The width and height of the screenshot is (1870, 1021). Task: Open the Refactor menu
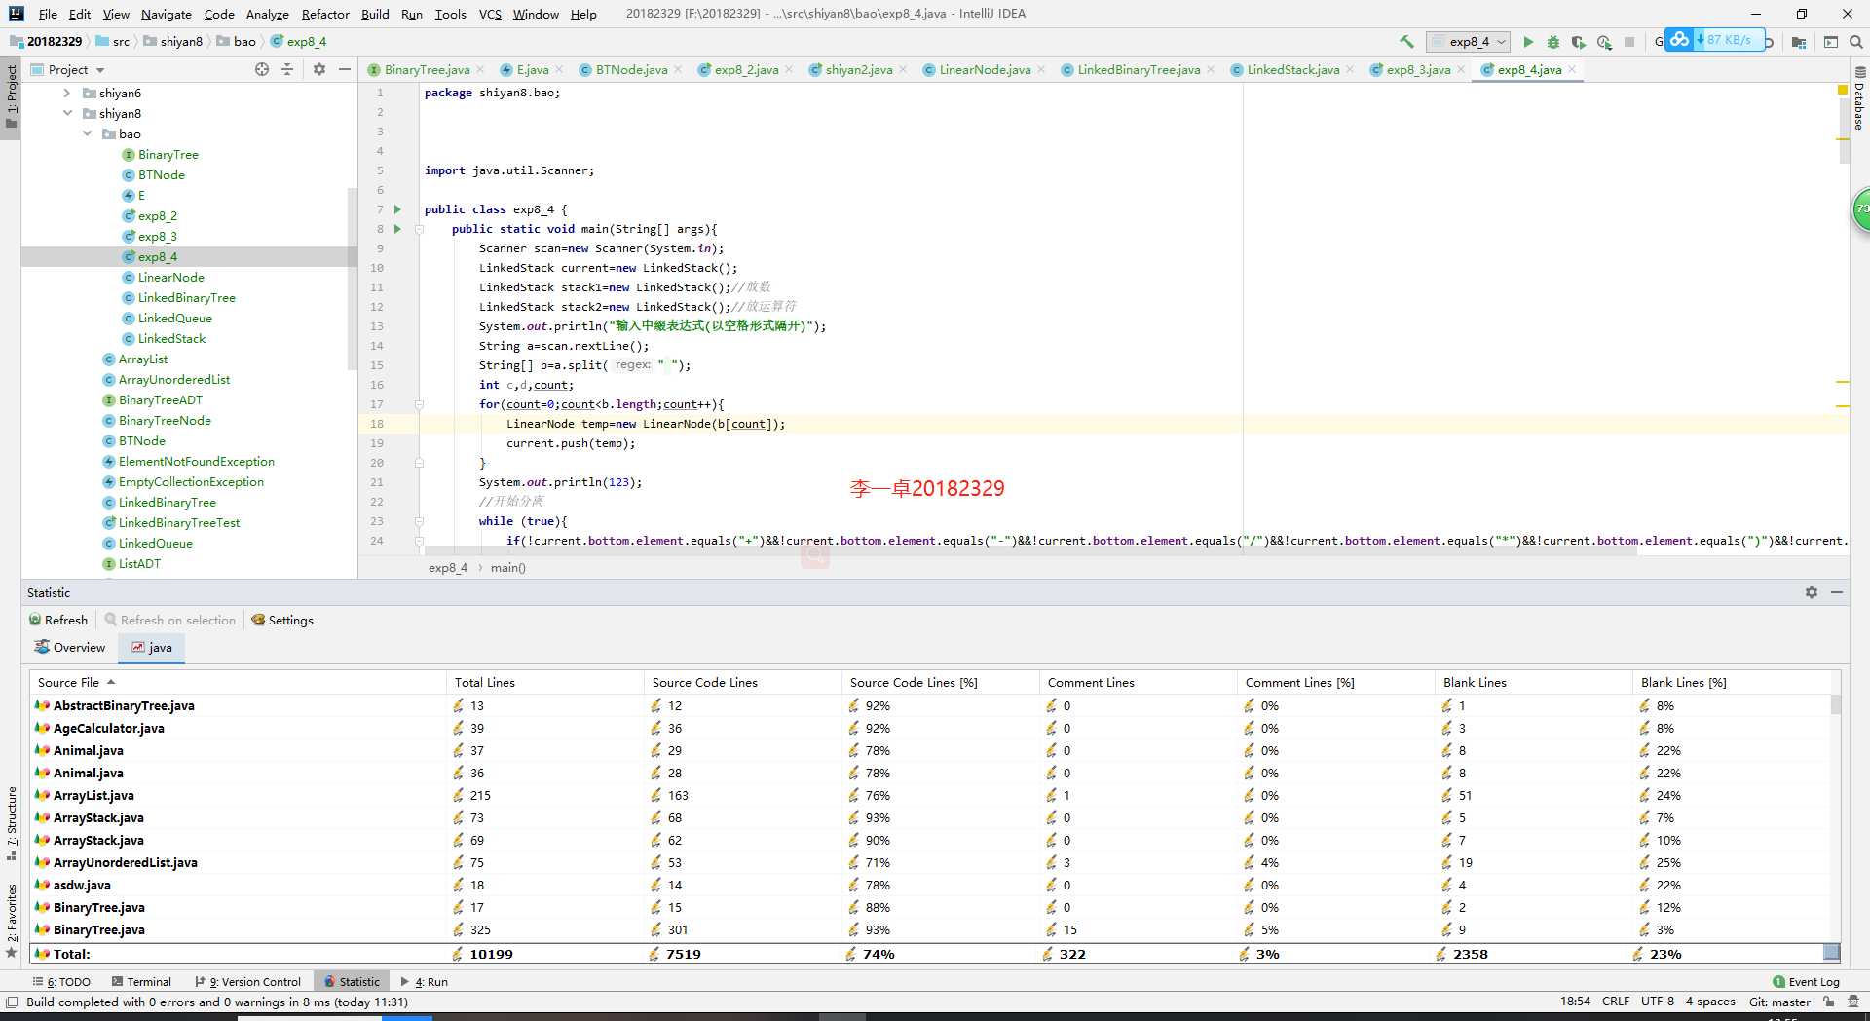click(x=325, y=14)
